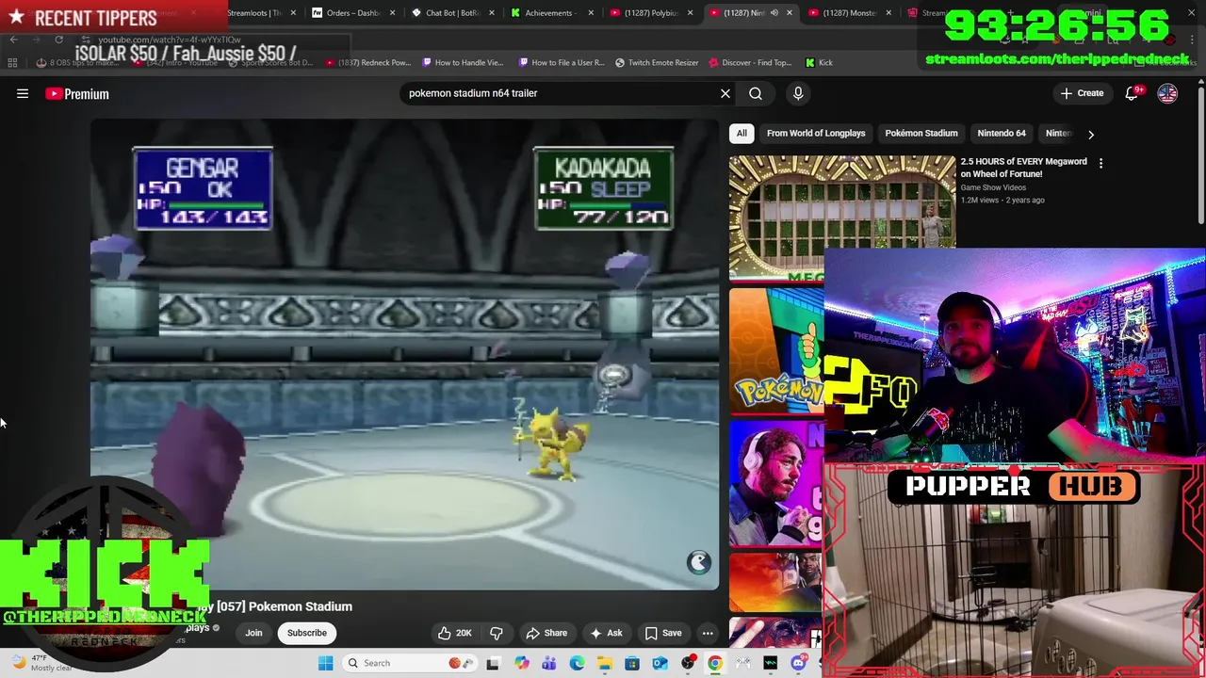Viewport: 1206px width, 678px height.
Task: Dislike the video with the thumbs down
Action: 497,633
